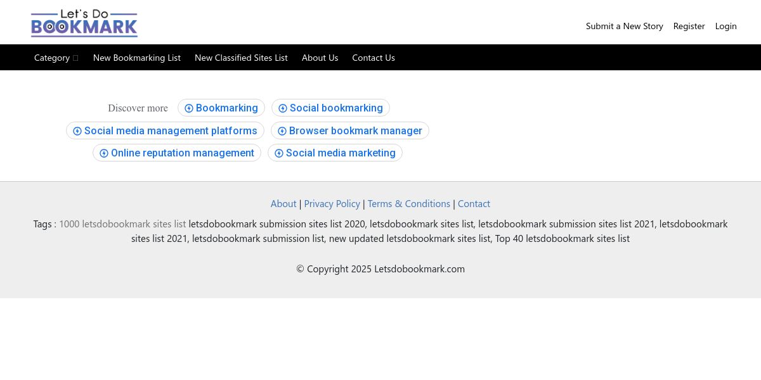Expand the Category dropdown menu
Viewport: 761px width, 380px height.
click(x=56, y=58)
